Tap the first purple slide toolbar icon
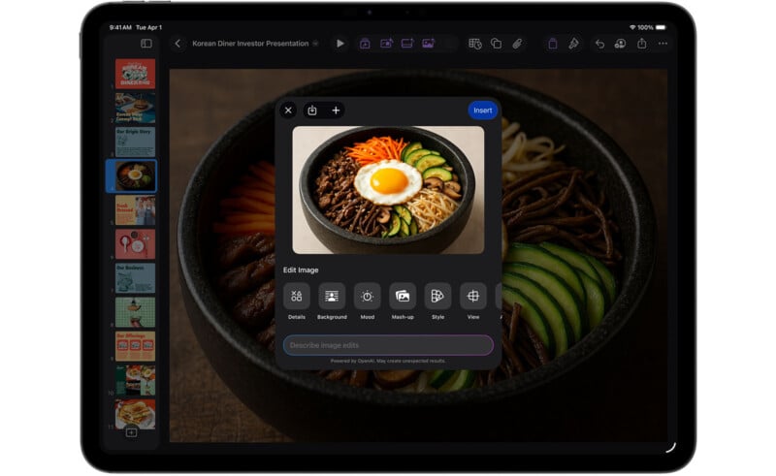This screenshot has height=476, width=776. coord(365,44)
